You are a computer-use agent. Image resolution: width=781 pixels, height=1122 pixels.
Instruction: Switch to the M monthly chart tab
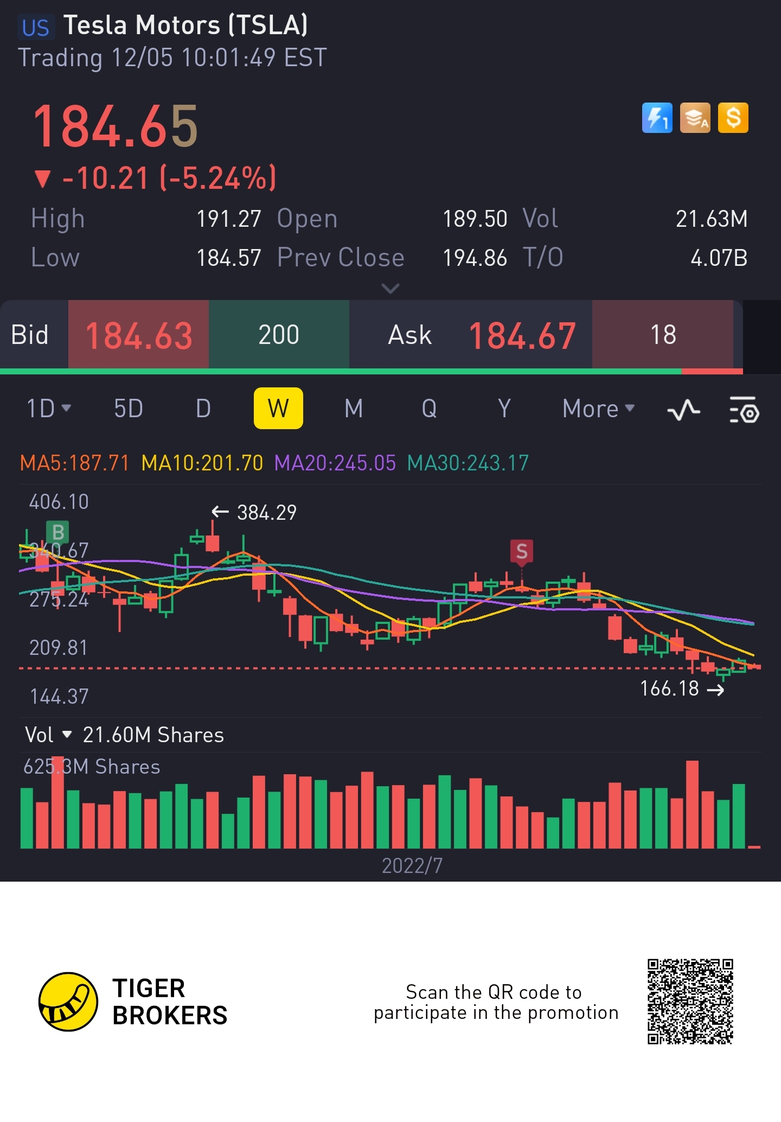pyautogui.click(x=354, y=409)
